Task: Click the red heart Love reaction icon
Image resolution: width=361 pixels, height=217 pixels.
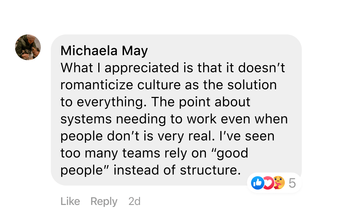Action: [x=268, y=183]
